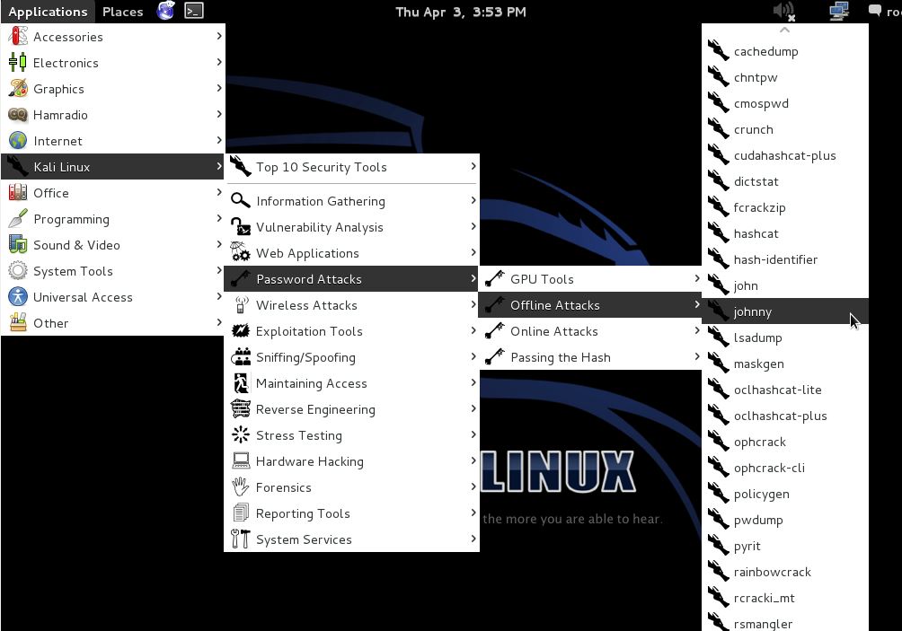Viewport: 902px width, 631px height.
Task: Launch ophcrack-cli entry
Action: 785,468
